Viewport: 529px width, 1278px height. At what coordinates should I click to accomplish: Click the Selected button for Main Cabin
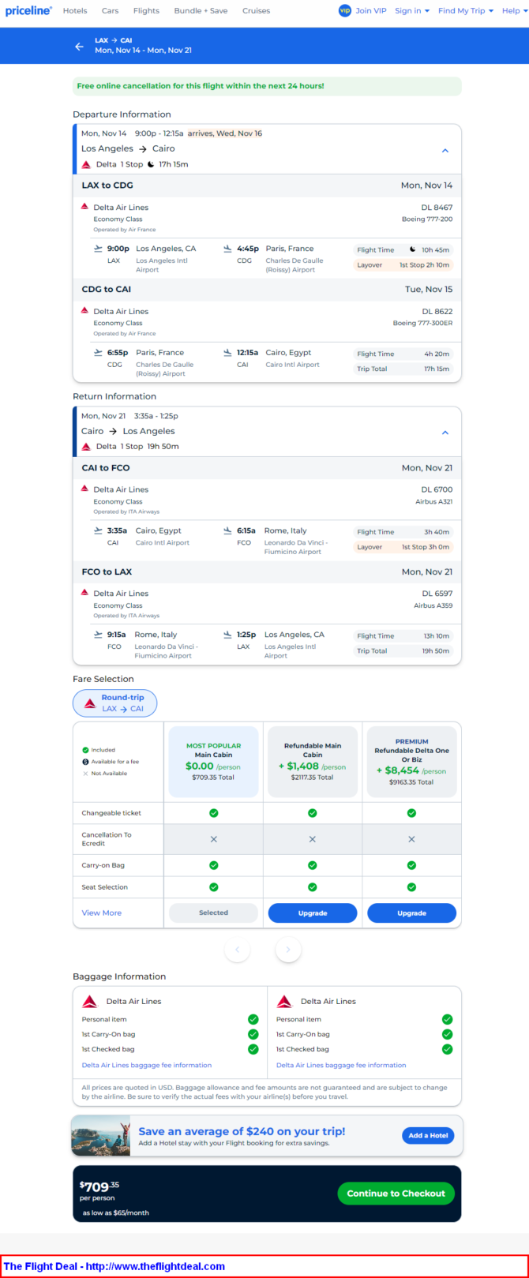[x=213, y=913]
